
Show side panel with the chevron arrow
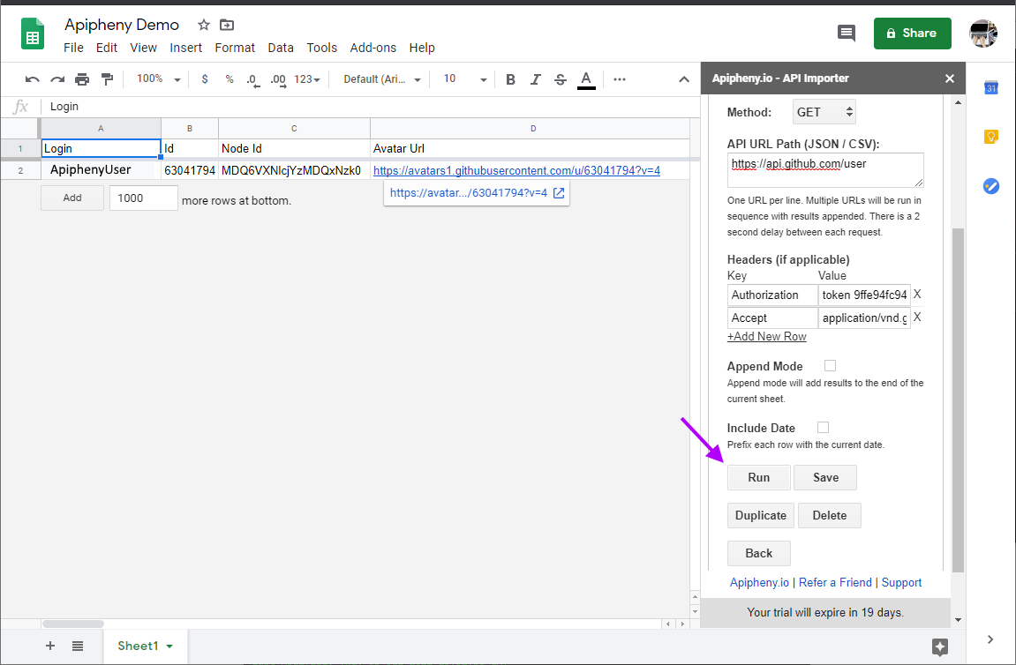990,639
